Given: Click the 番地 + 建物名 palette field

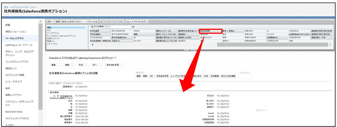Looking at the screenshot, I should 233,31.
